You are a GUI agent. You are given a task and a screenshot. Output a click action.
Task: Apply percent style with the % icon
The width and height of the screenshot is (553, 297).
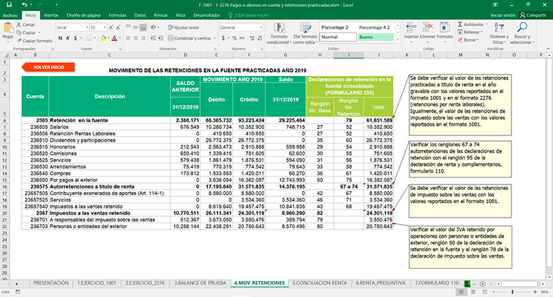click(x=234, y=38)
